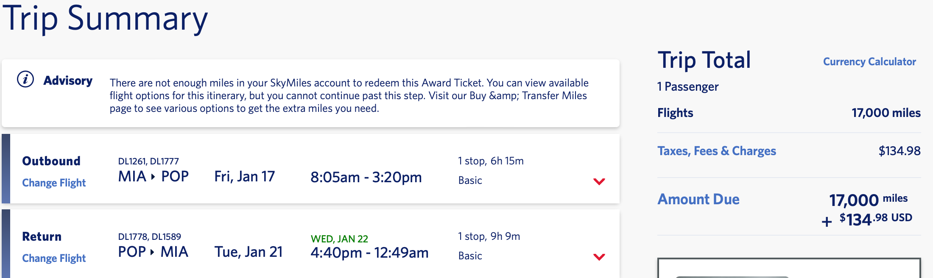Click the Advisory information icon
933x278 pixels.
click(25, 79)
